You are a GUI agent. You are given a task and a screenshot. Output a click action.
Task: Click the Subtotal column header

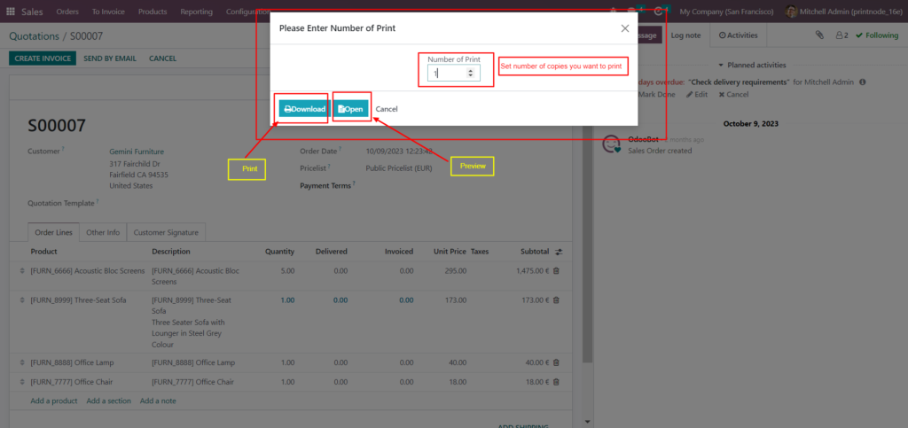[535, 252]
